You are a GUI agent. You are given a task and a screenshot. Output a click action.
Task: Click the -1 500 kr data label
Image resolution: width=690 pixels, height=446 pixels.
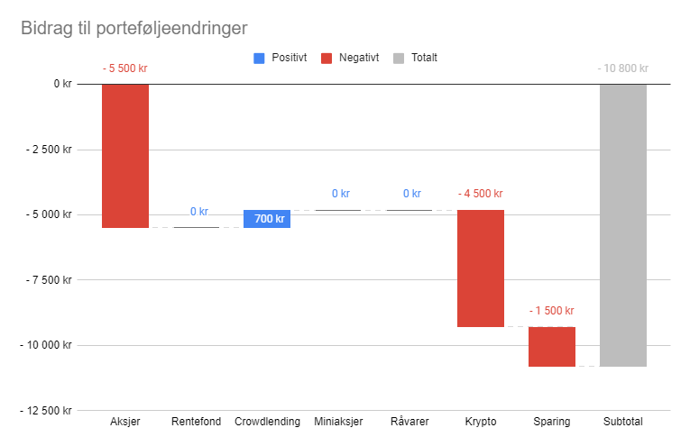[552, 311]
